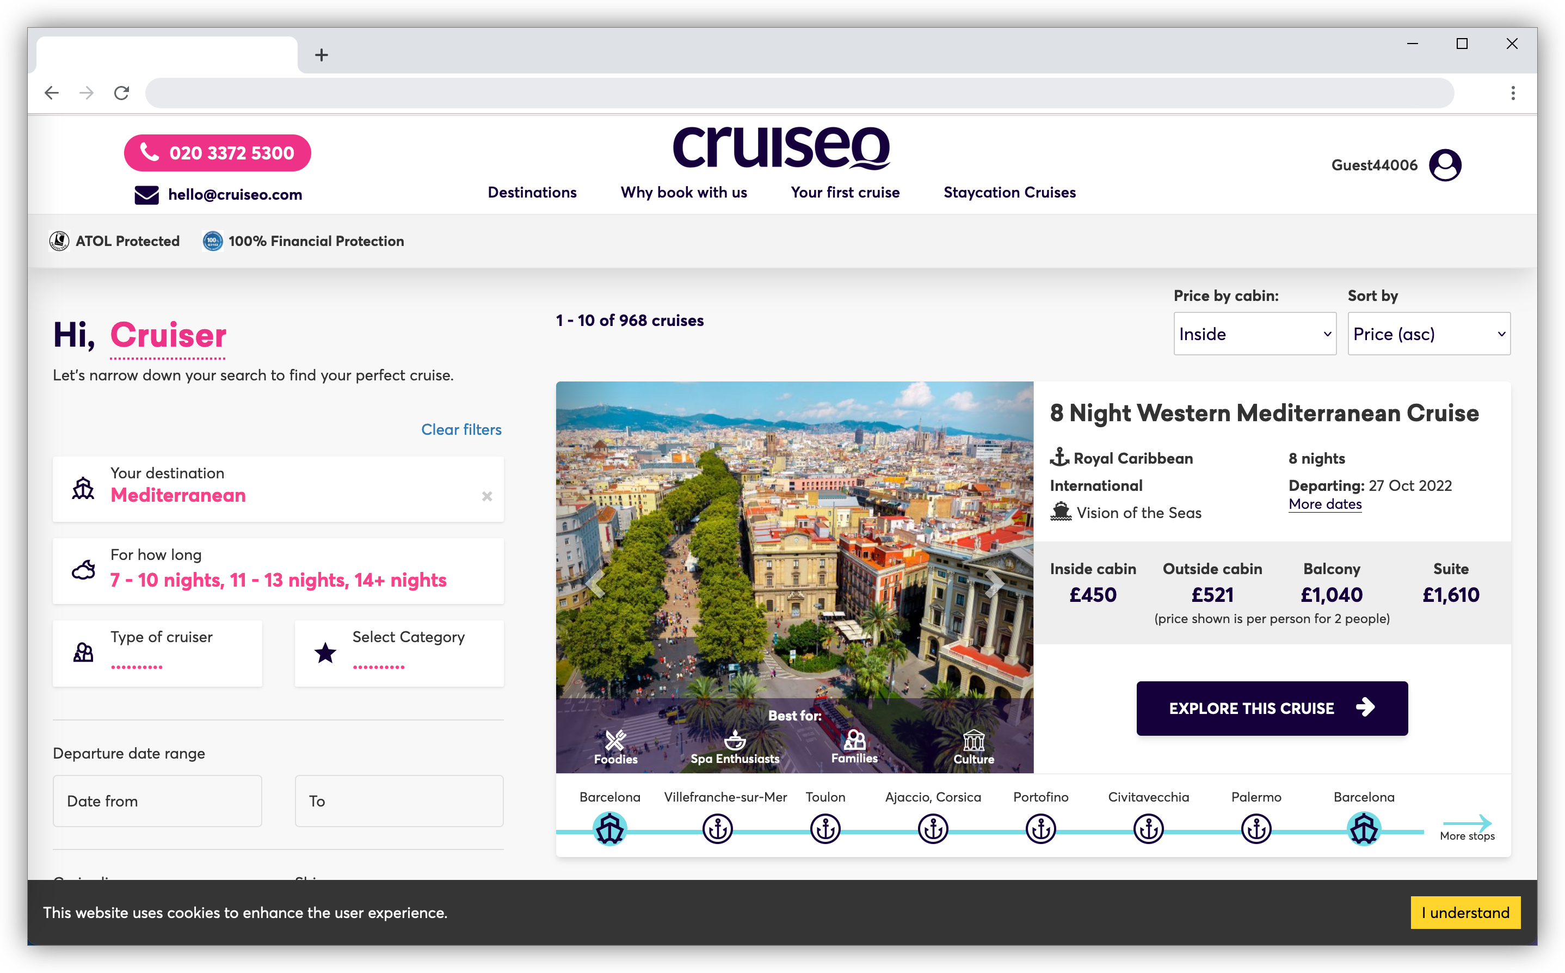
Task: Open More dates for the departure
Action: 1325,504
